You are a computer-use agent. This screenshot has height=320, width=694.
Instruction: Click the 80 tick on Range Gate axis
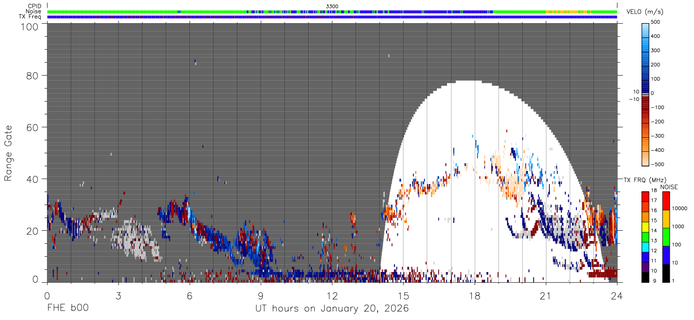[32, 76]
